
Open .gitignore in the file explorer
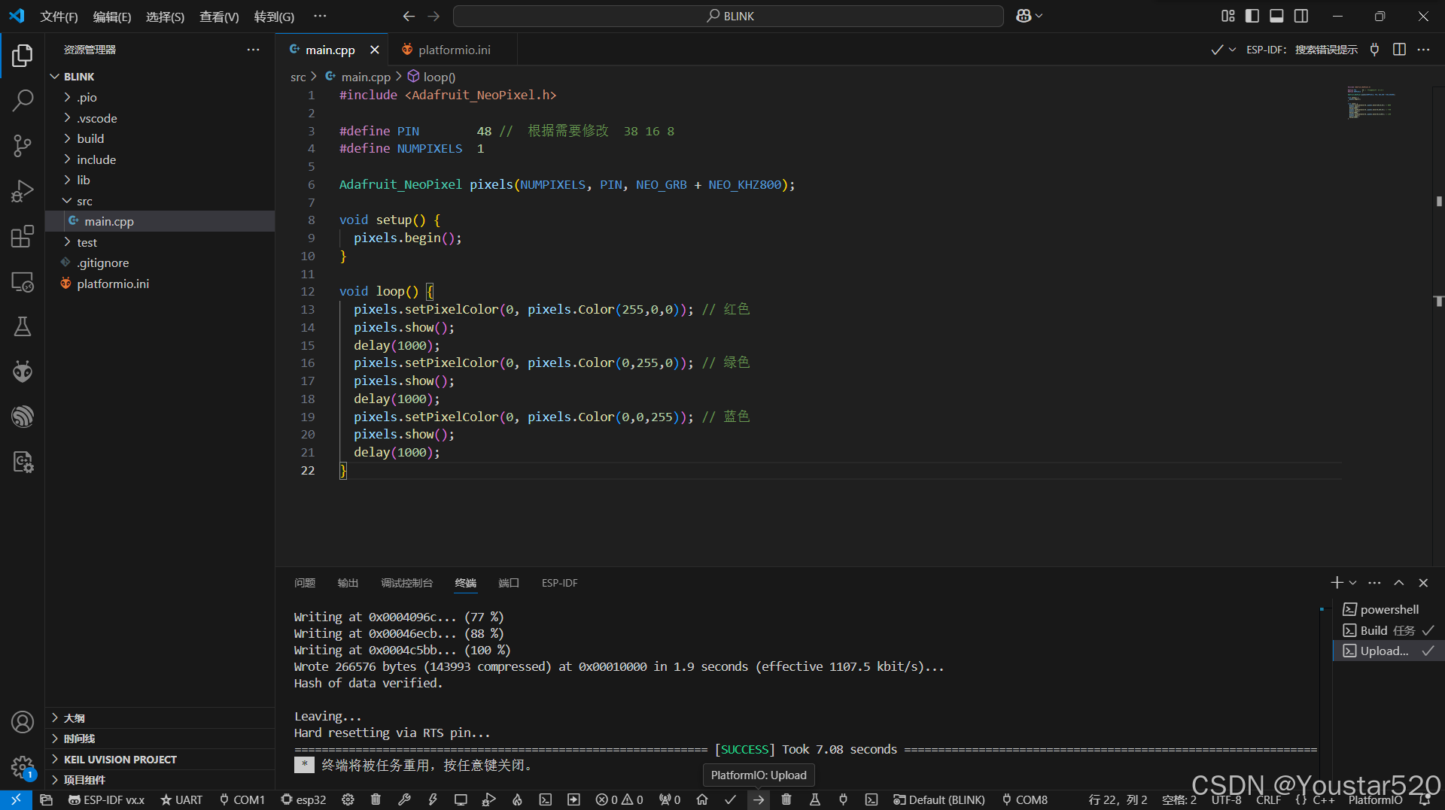160,263
